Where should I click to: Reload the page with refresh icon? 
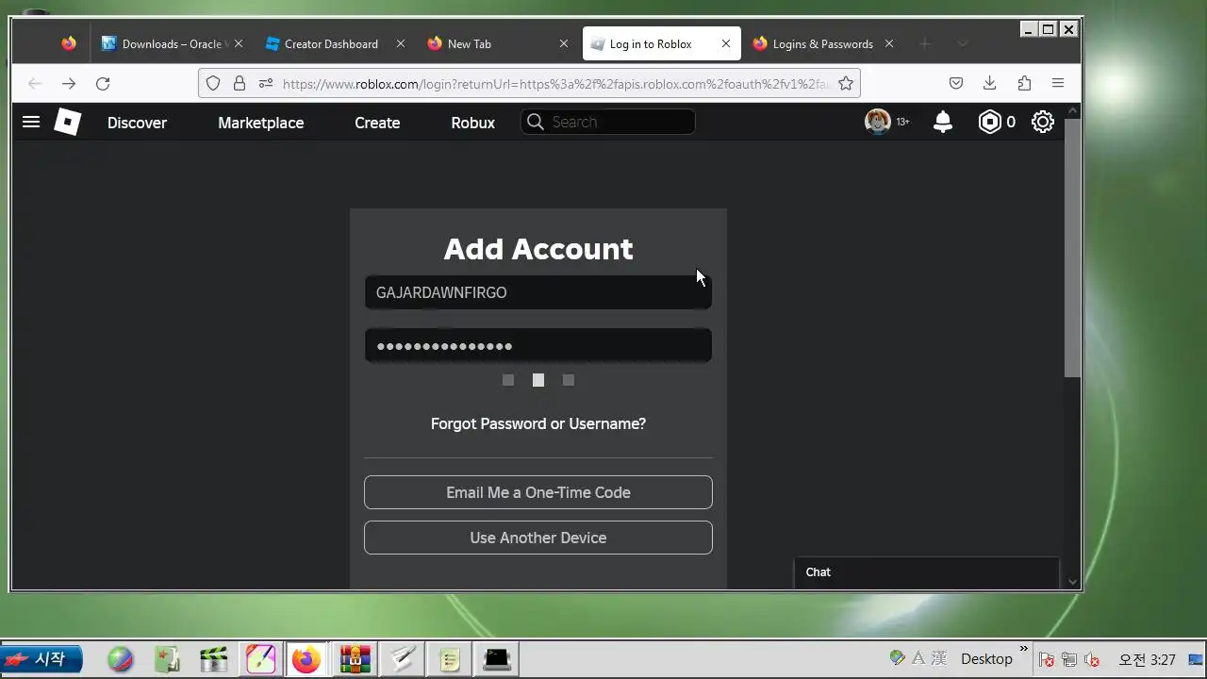[103, 83]
